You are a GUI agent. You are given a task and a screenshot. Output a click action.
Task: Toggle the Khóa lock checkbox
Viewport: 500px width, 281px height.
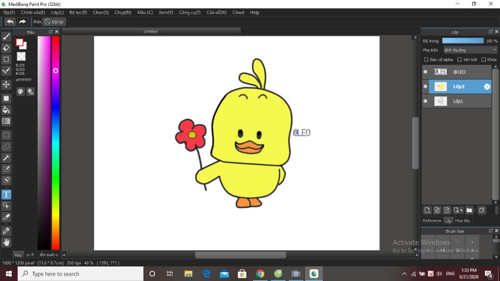483,60
